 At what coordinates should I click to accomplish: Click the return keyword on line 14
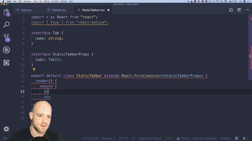click(46, 86)
